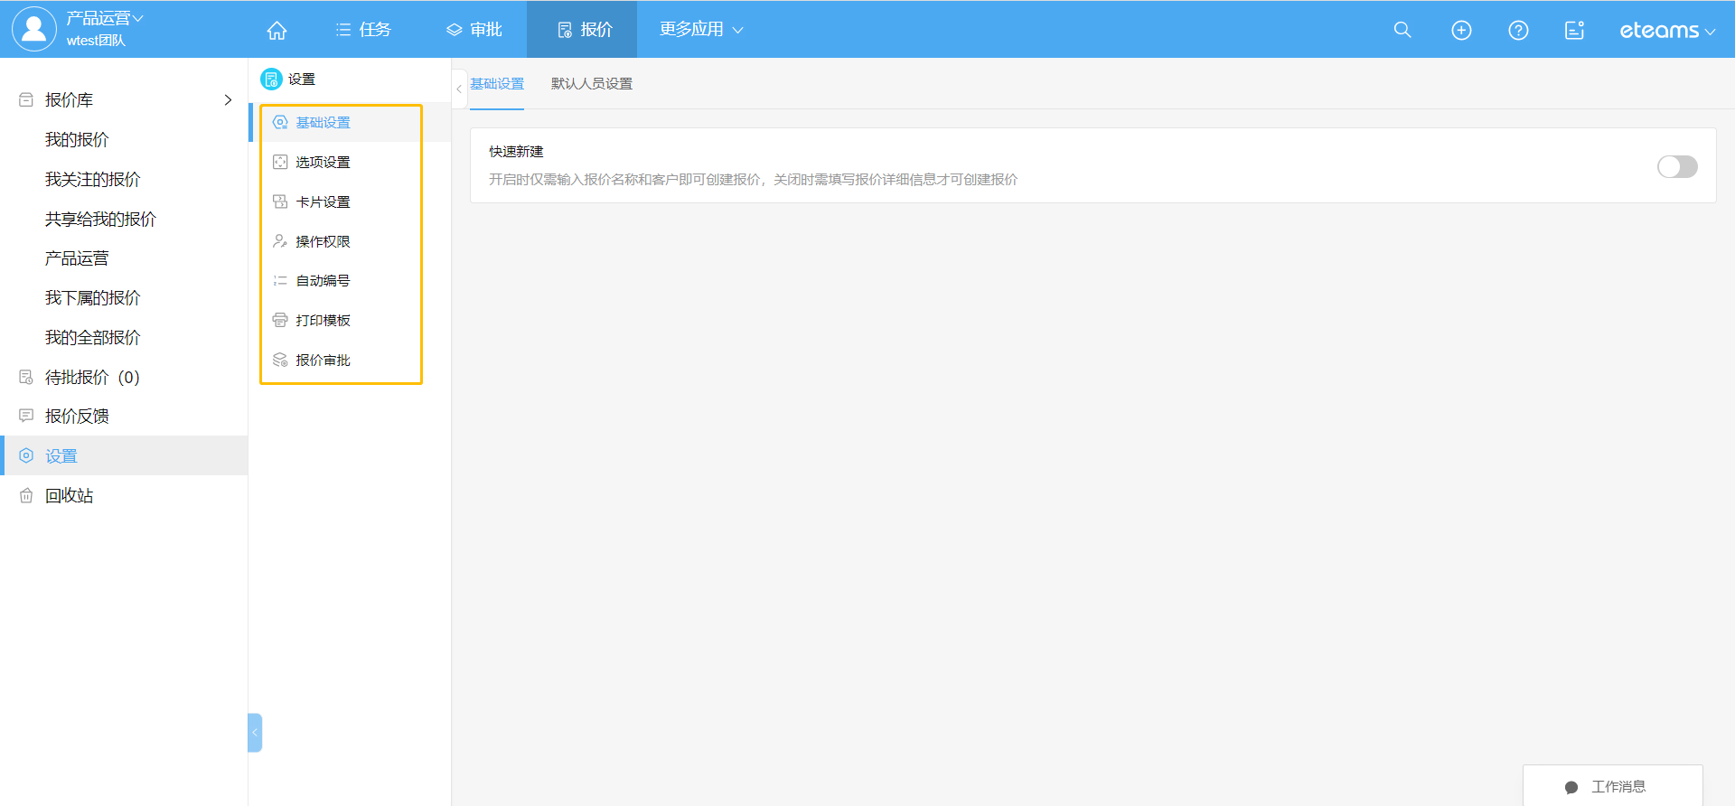Click the plus circle quick-create icon
Viewport: 1735px width, 806px height.
pos(1460,30)
